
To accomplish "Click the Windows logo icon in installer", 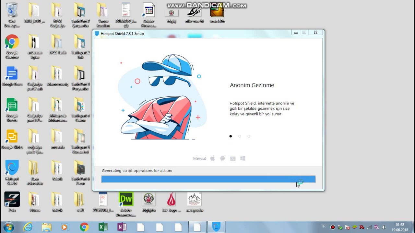I will point(243,158).
